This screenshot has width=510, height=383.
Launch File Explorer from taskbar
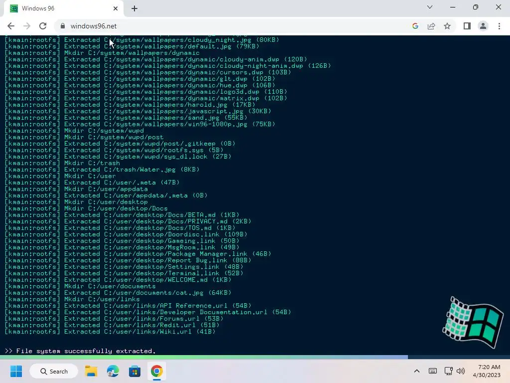click(91, 371)
